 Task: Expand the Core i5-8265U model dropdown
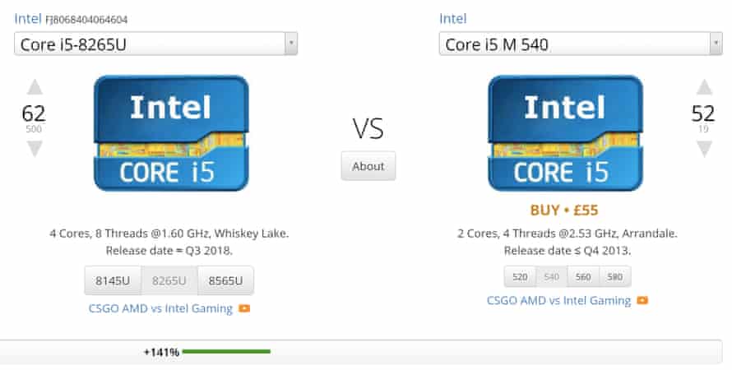[x=290, y=44]
